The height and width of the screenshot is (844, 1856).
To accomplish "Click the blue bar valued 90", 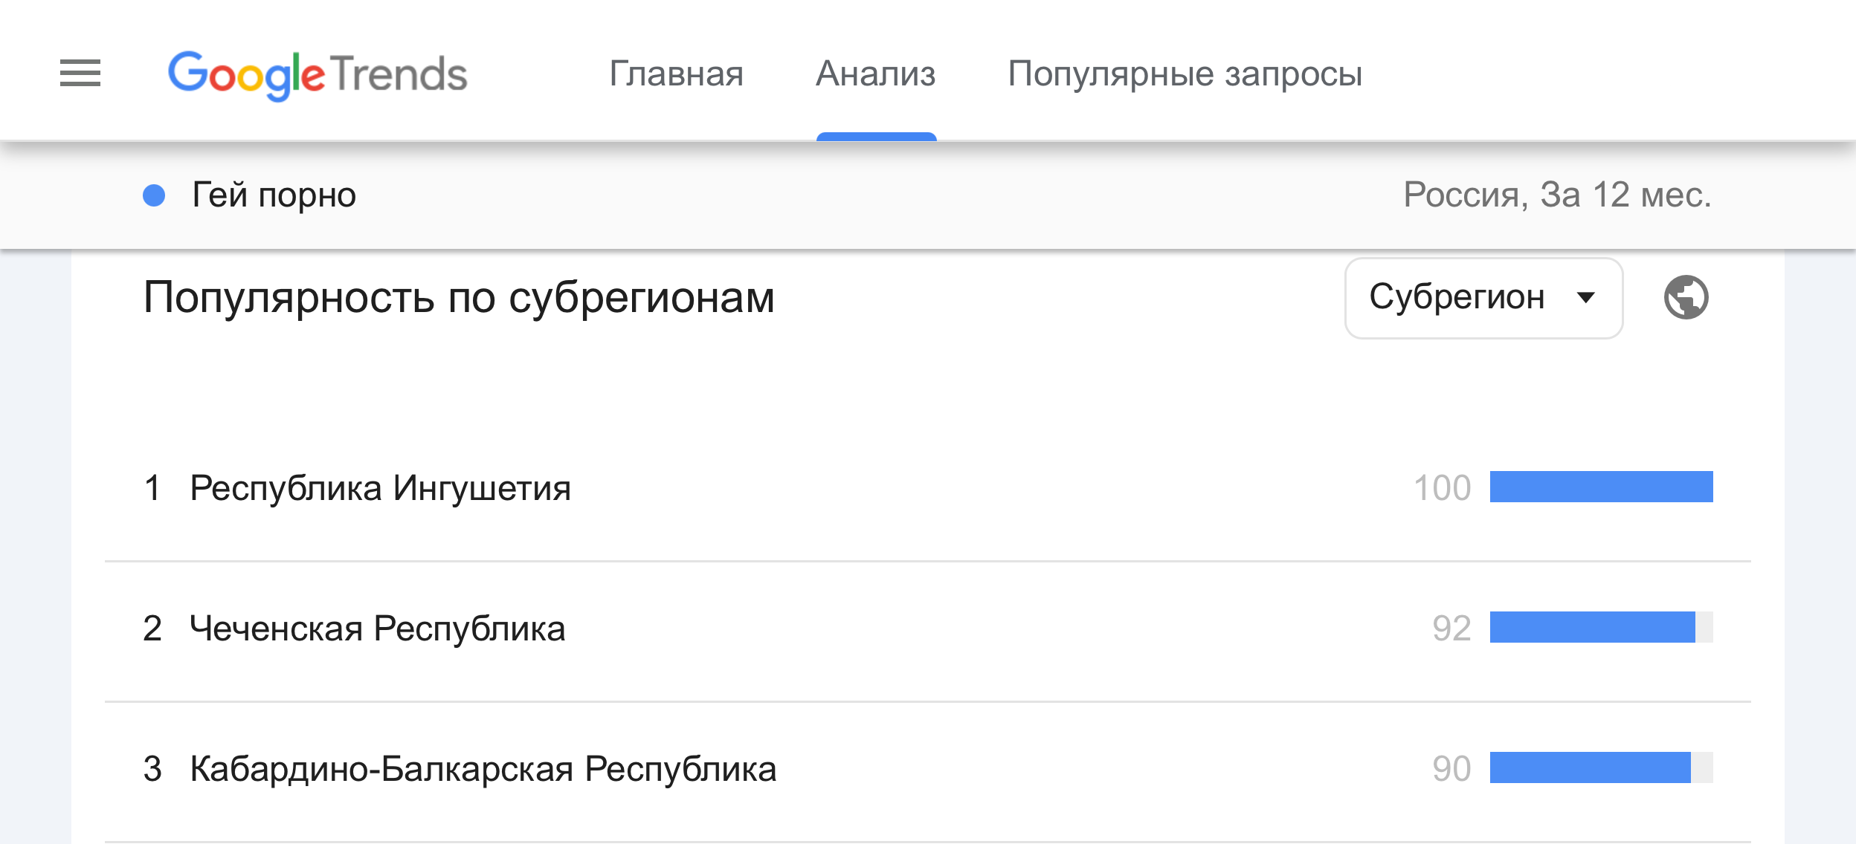I will point(1590,767).
